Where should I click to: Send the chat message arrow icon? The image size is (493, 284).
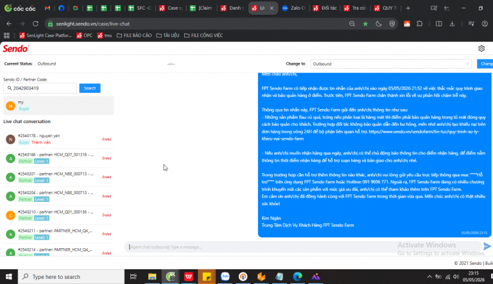(487, 246)
